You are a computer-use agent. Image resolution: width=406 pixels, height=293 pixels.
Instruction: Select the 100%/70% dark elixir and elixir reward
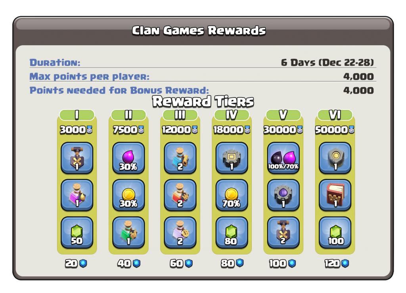pos(283,158)
